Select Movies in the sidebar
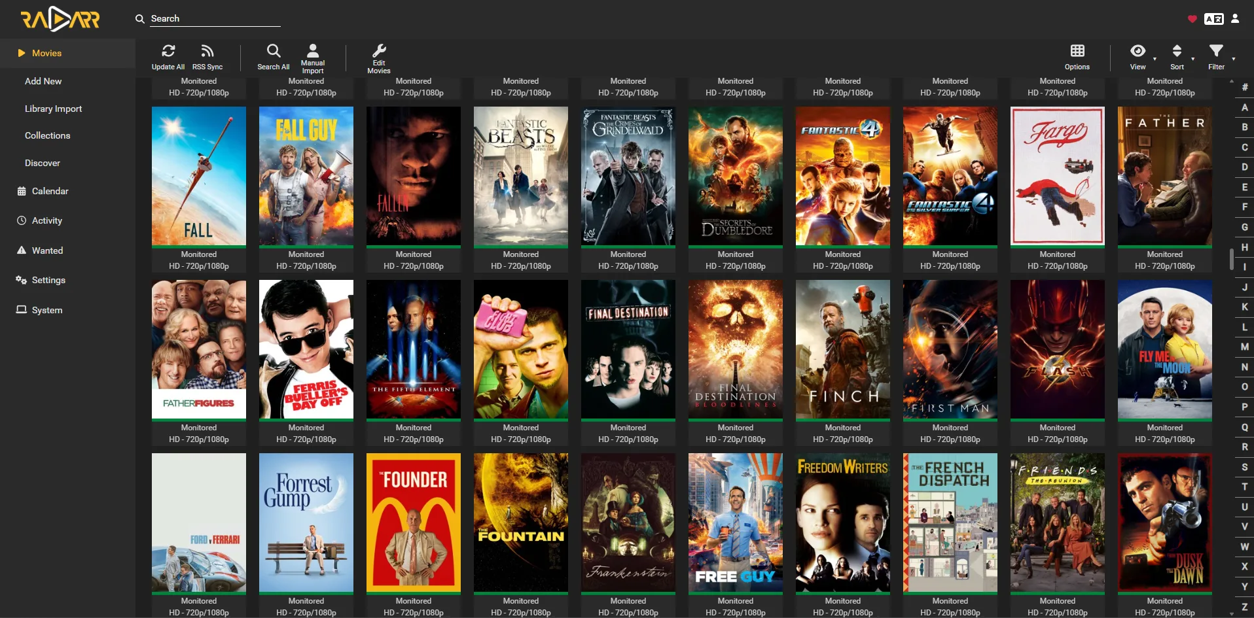 (68, 53)
